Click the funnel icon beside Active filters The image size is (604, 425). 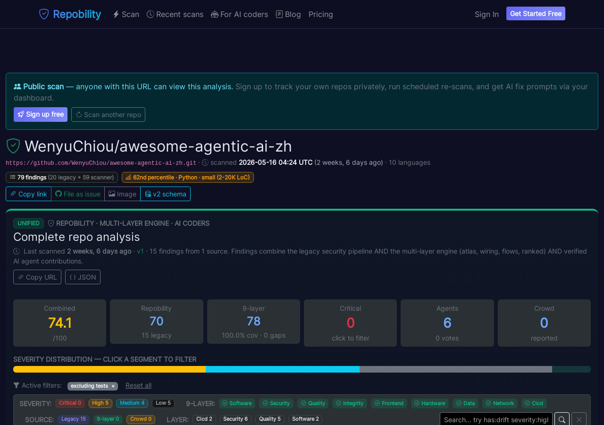(x=17, y=385)
